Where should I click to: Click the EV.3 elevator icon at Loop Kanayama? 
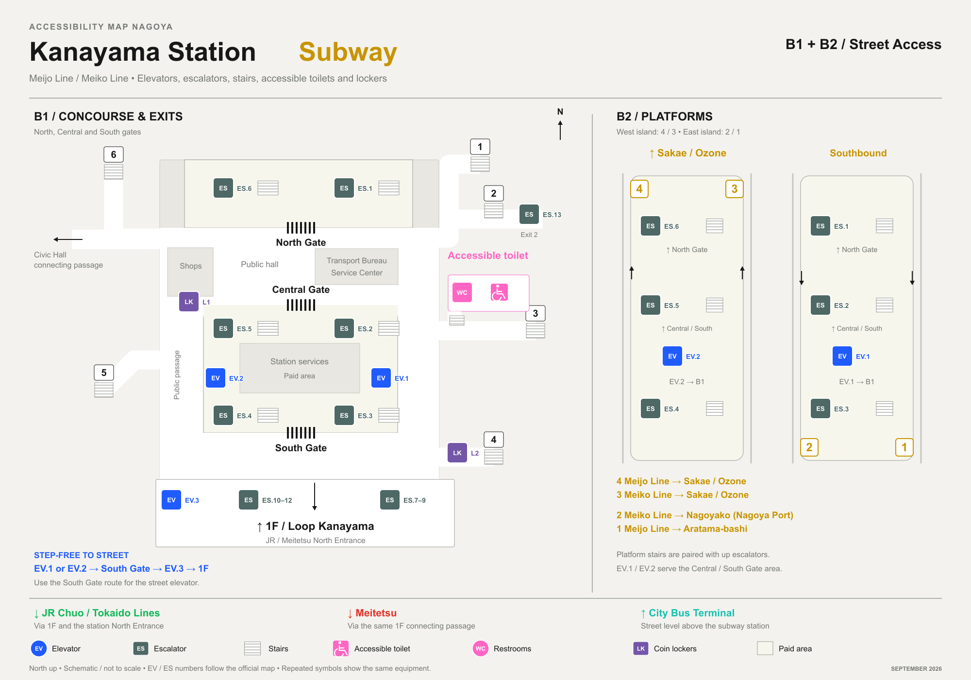pyautogui.click(x=171, y=500)
